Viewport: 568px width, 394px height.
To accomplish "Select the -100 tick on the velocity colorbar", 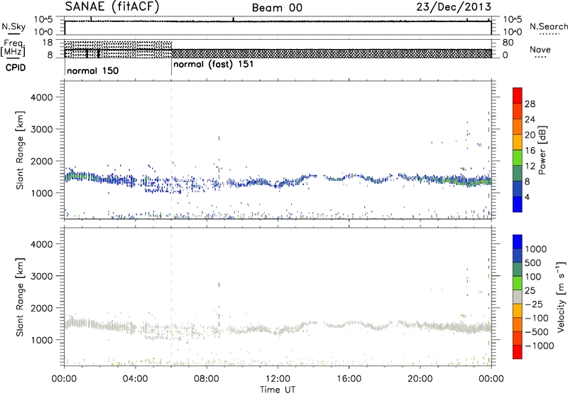I will [537, 318].
